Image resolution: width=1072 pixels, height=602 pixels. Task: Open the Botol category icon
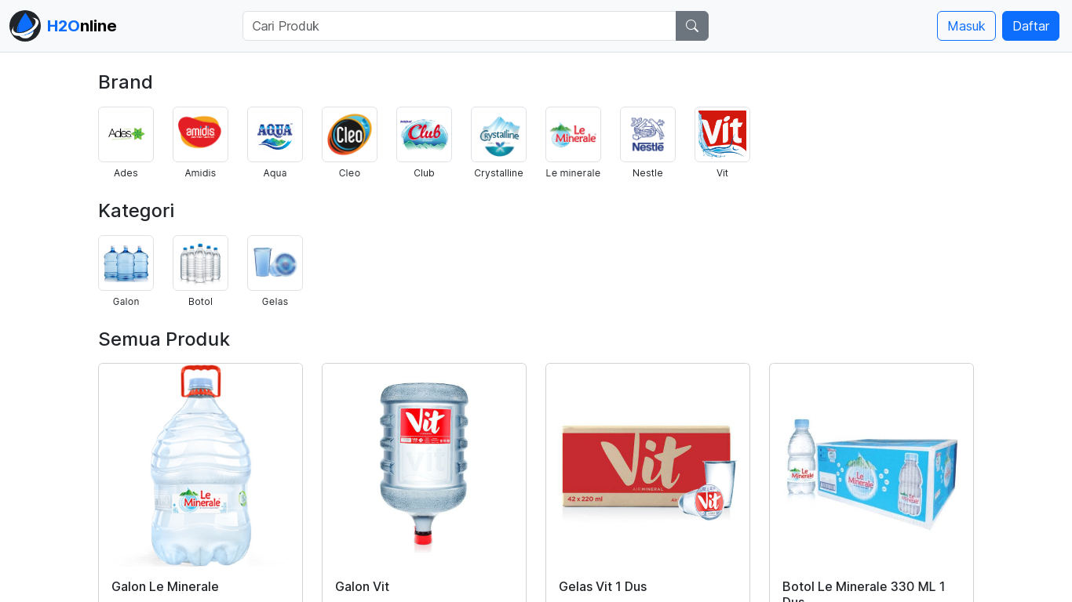click(x=200, y=263)
